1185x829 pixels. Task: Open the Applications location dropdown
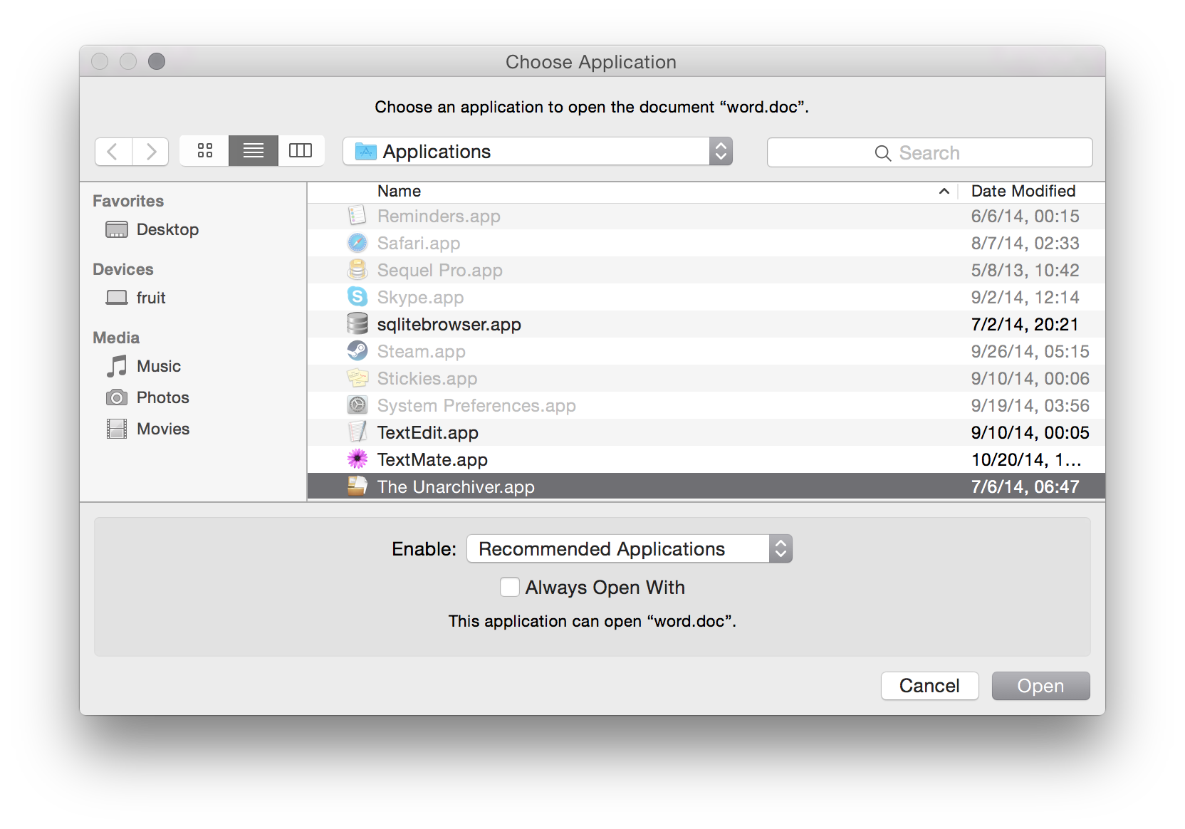pos(538,151)
